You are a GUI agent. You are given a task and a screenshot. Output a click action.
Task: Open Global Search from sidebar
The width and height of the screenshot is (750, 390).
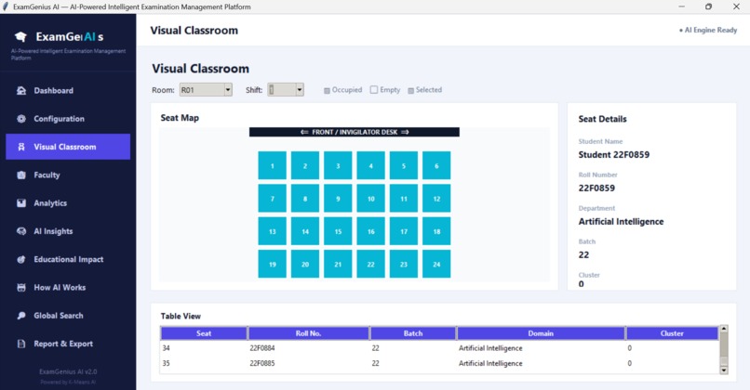(68, 316)
